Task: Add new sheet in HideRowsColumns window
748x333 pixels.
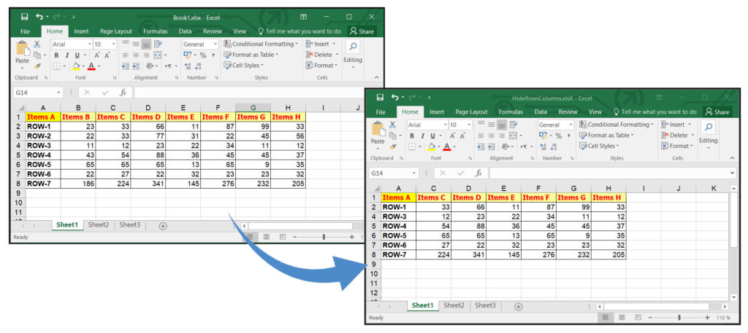Action: click(518, 306)
